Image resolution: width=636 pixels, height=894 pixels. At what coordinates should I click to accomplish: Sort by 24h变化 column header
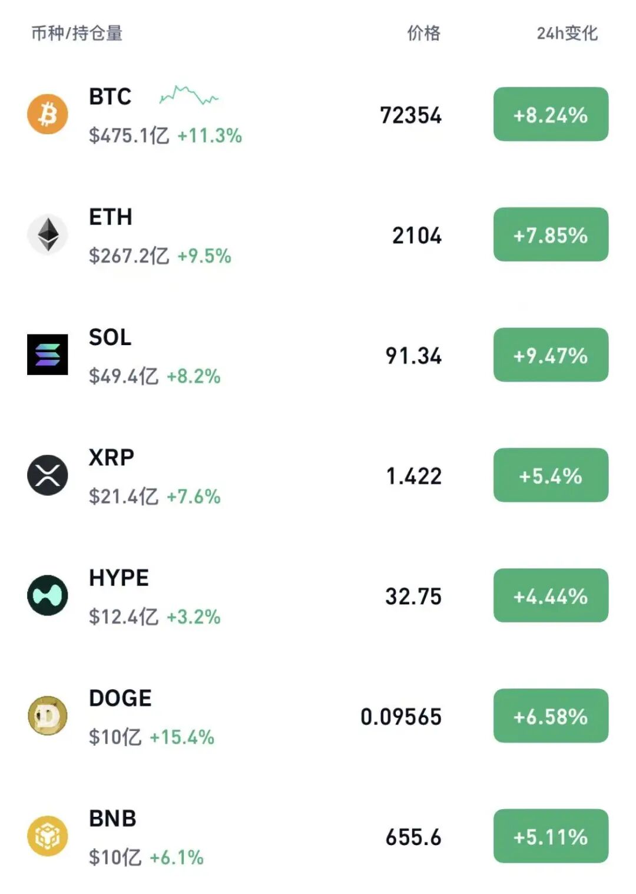tap(567, 34)
